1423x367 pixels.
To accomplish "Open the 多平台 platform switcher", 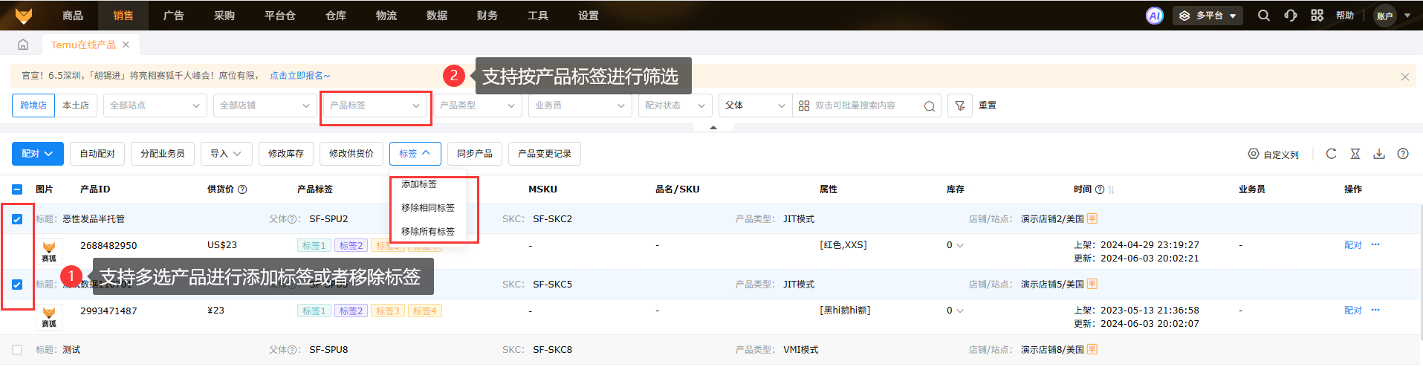I will pos(1208,16).
